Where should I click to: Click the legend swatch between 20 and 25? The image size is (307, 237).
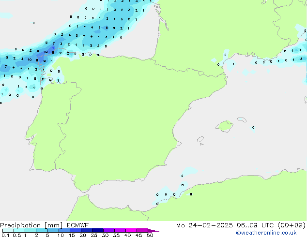tap(86, 231)
